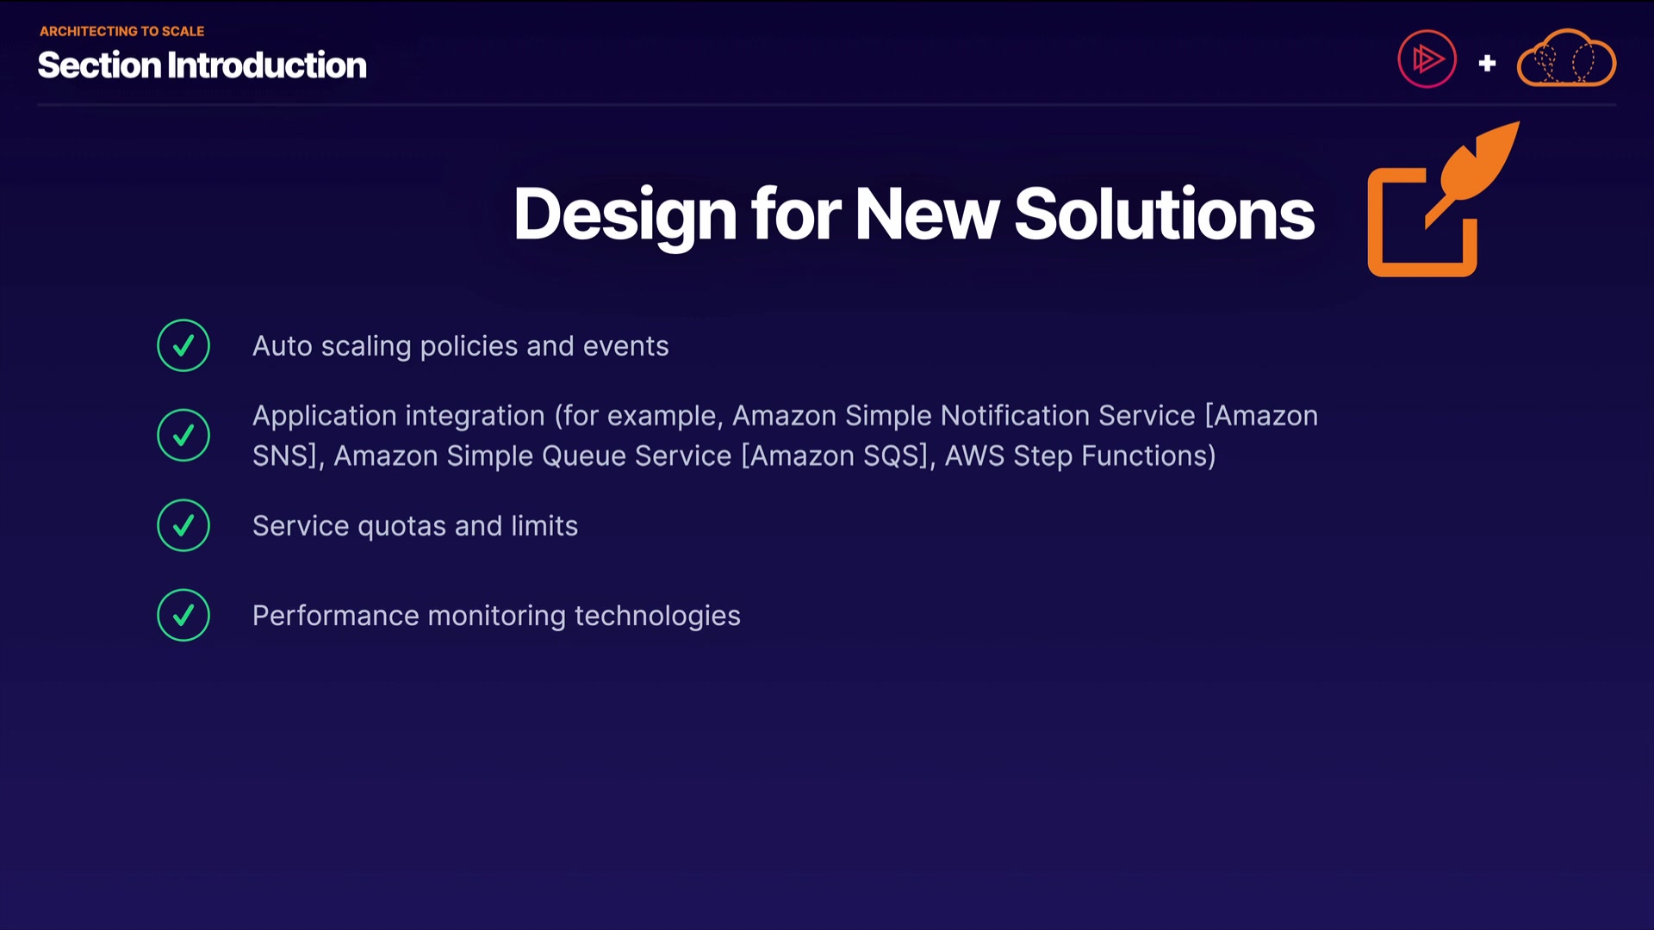
Task: Click checkmark beside Application integration
Action: [x=183, y=435]
